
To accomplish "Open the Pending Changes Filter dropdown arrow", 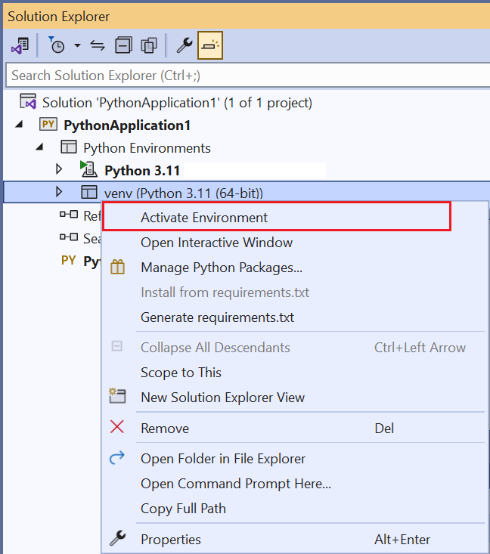I will pyautogui.click(x=77, y=46).
